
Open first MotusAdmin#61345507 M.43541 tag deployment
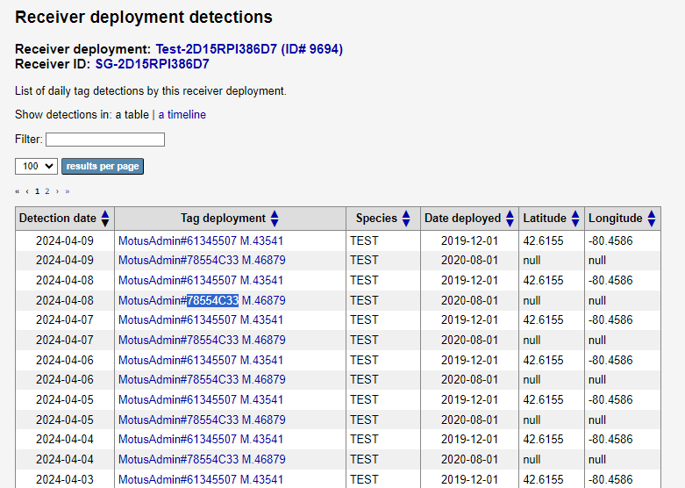coord(201,240)
